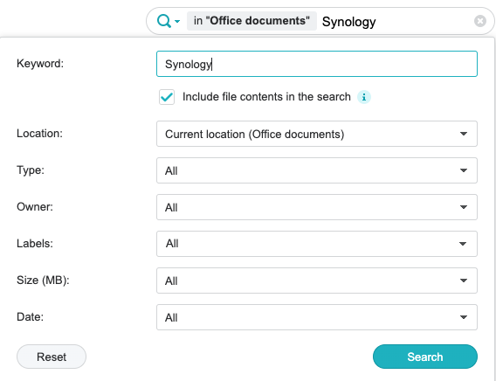Click the Search button
This screenshot has height=381, width=496.
[424, 357]
